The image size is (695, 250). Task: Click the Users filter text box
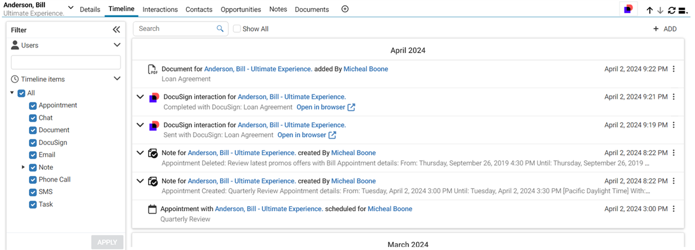[66, 62]
